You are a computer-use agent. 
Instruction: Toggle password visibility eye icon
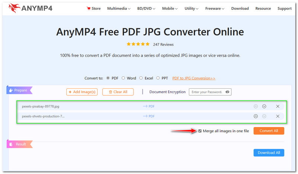[x=227, y=92]
